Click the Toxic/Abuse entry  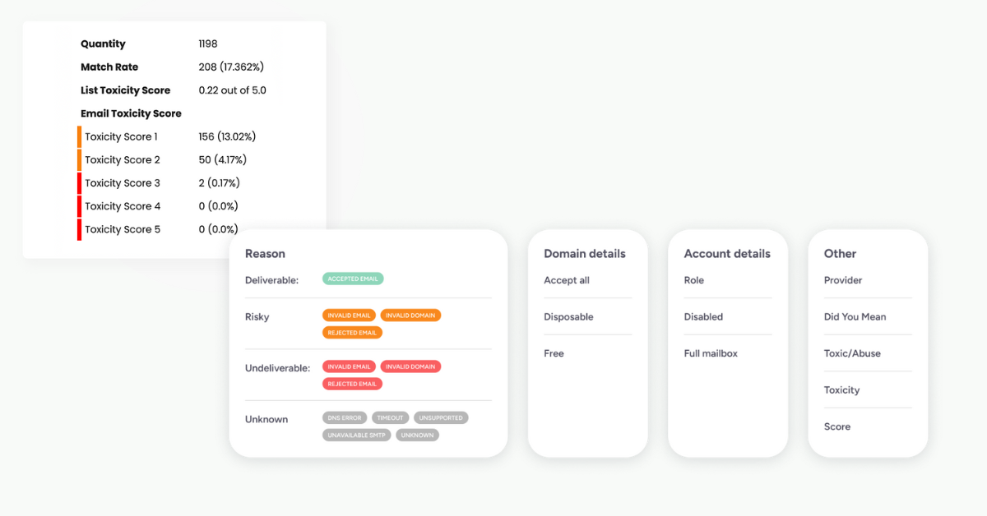[852, 353]
